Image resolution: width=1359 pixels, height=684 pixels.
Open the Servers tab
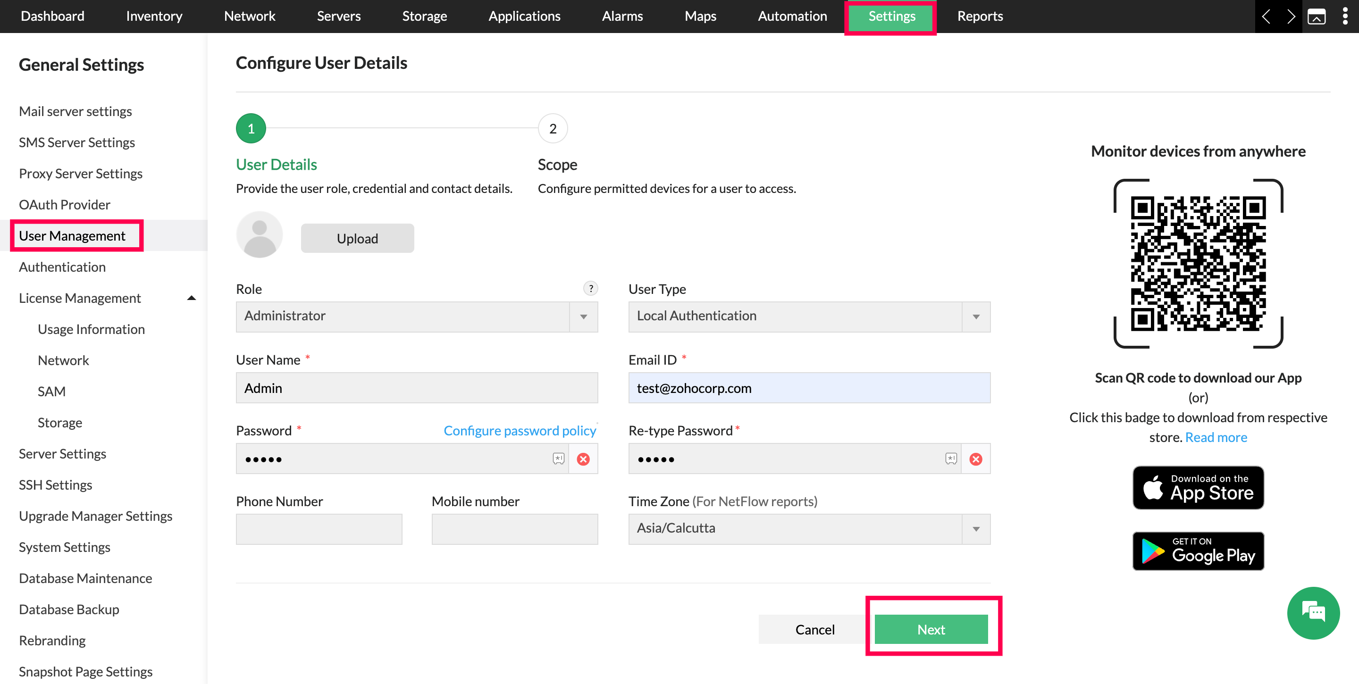click(x=339, y=16)
